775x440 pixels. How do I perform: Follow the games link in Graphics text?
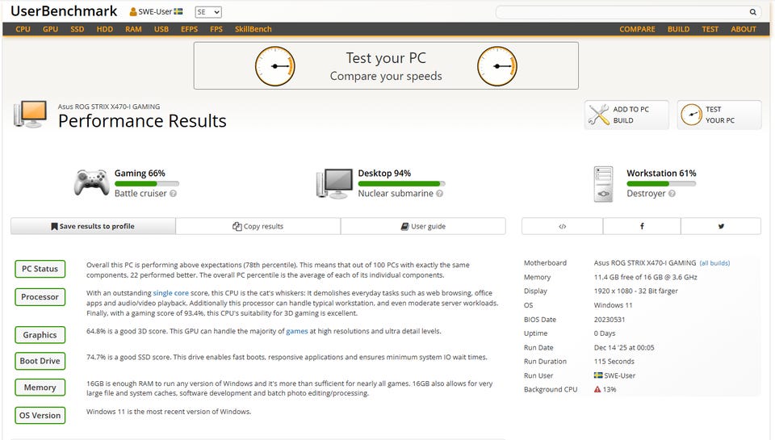[297, 331]
